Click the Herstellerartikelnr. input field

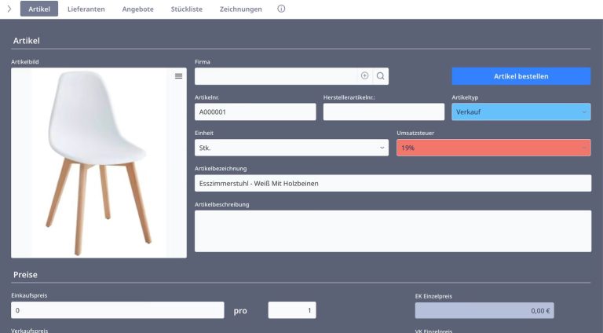coord(383,112)
